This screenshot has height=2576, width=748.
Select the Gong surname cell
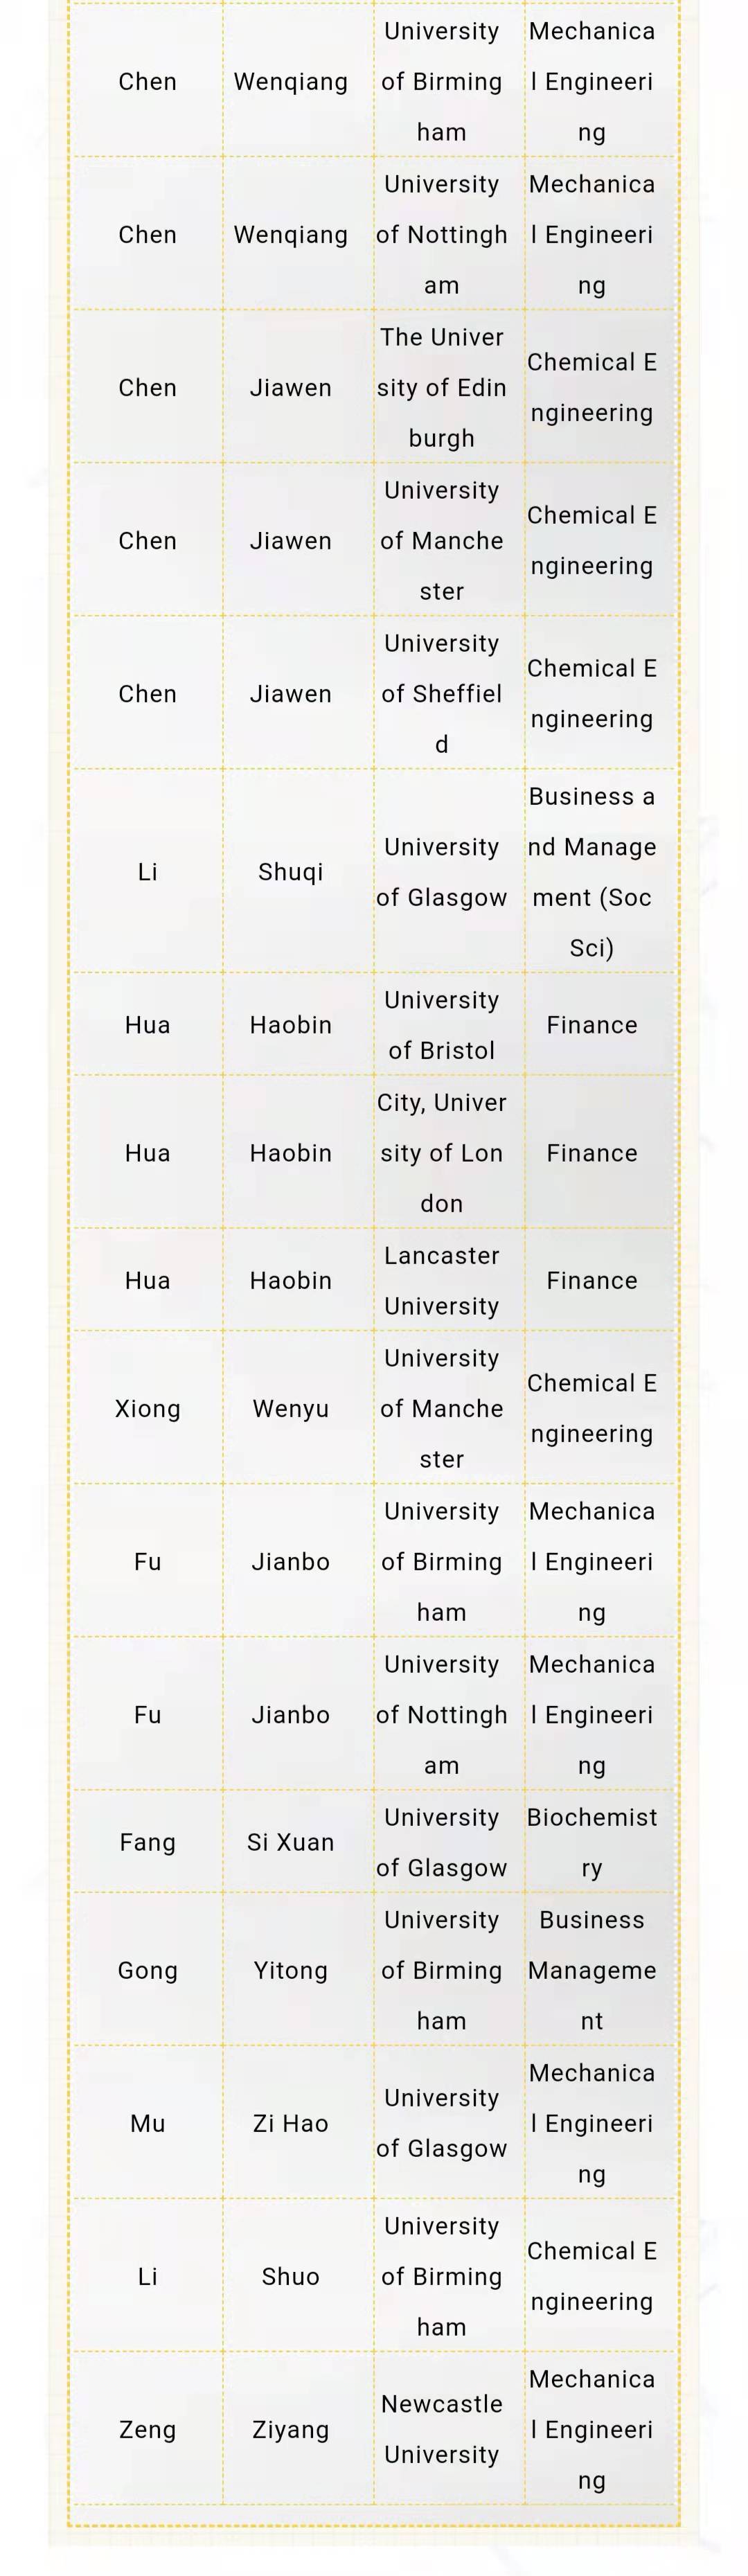tap(147, 1970)
